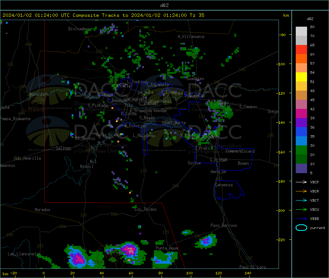Click the Divisadero map label
Viewport: 329px width, 278px height.
click(x=79, y=29)
